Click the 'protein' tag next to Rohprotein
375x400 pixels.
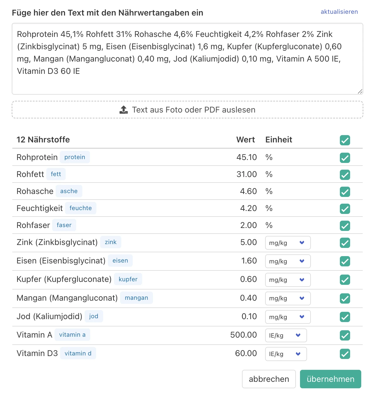(75, 157)
